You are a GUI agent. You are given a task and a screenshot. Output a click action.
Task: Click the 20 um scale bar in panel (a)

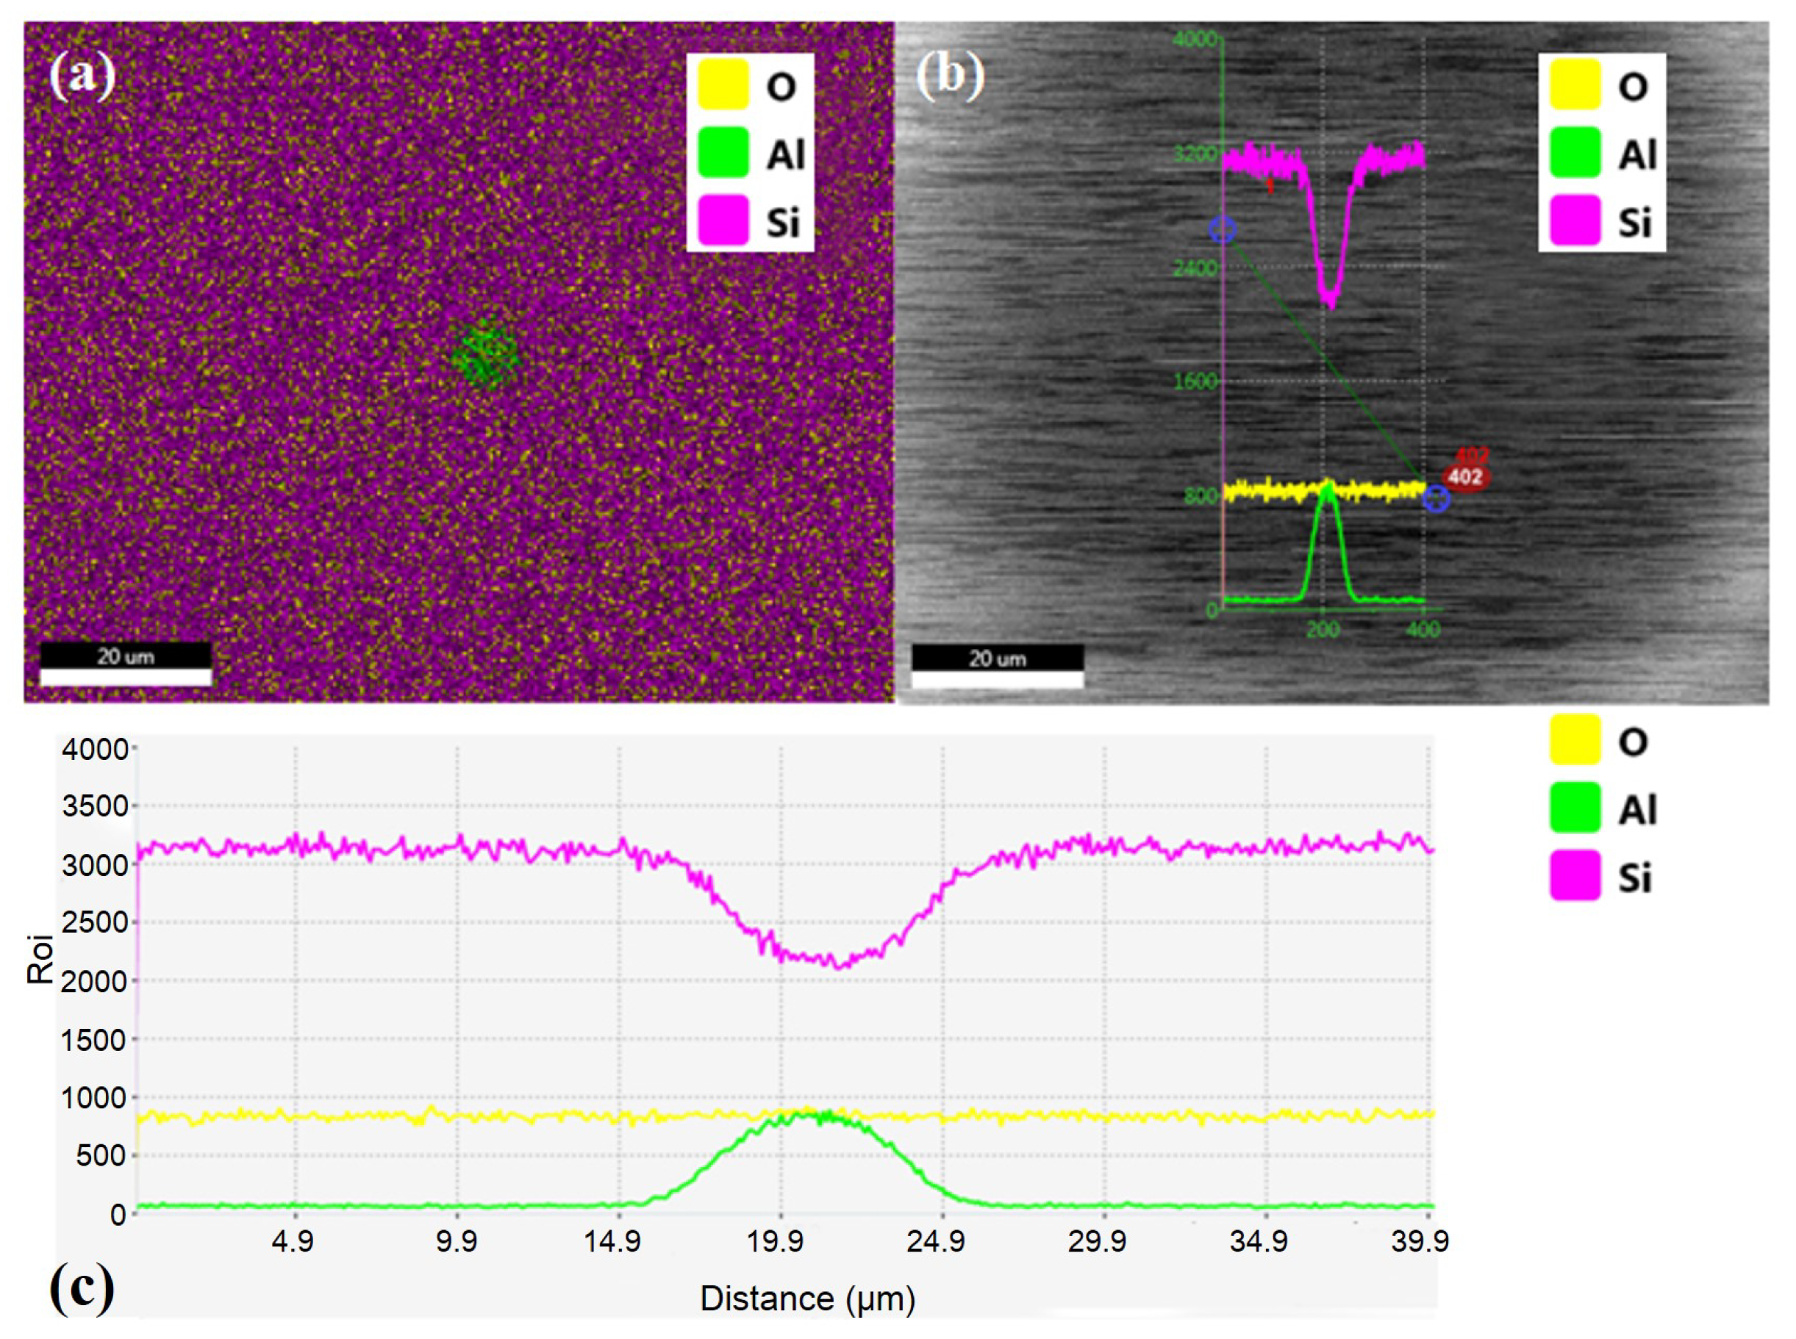[x=126, y=664]
